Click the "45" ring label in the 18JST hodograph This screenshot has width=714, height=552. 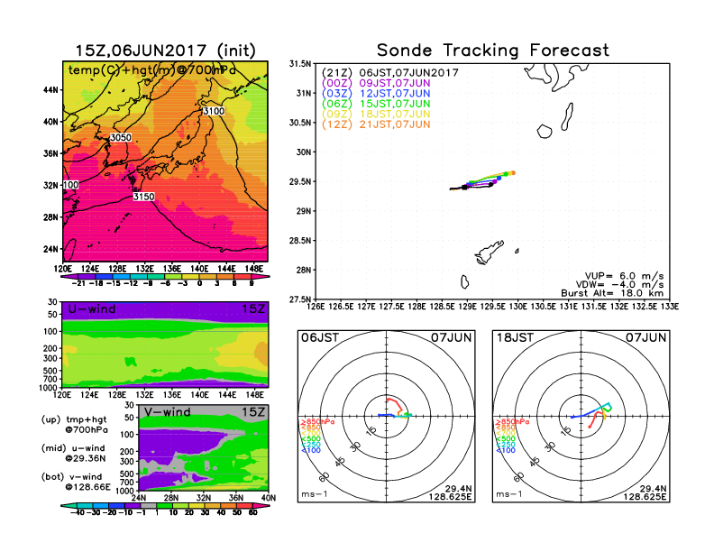coord(535,462)
